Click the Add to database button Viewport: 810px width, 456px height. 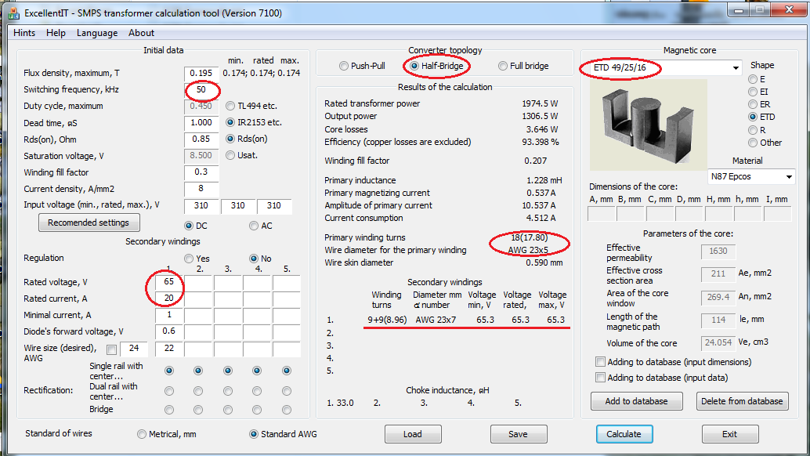pos(636,401)
